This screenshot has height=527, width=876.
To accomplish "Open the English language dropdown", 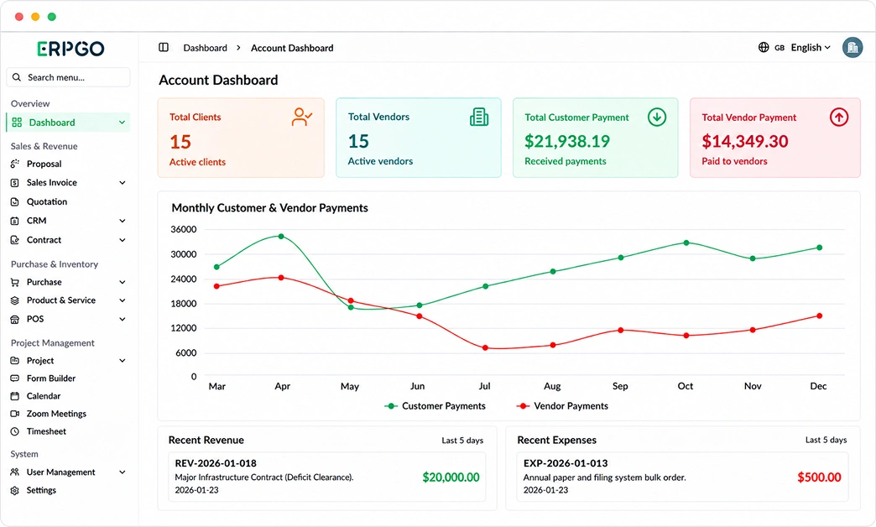I will [x=810, y=48].
